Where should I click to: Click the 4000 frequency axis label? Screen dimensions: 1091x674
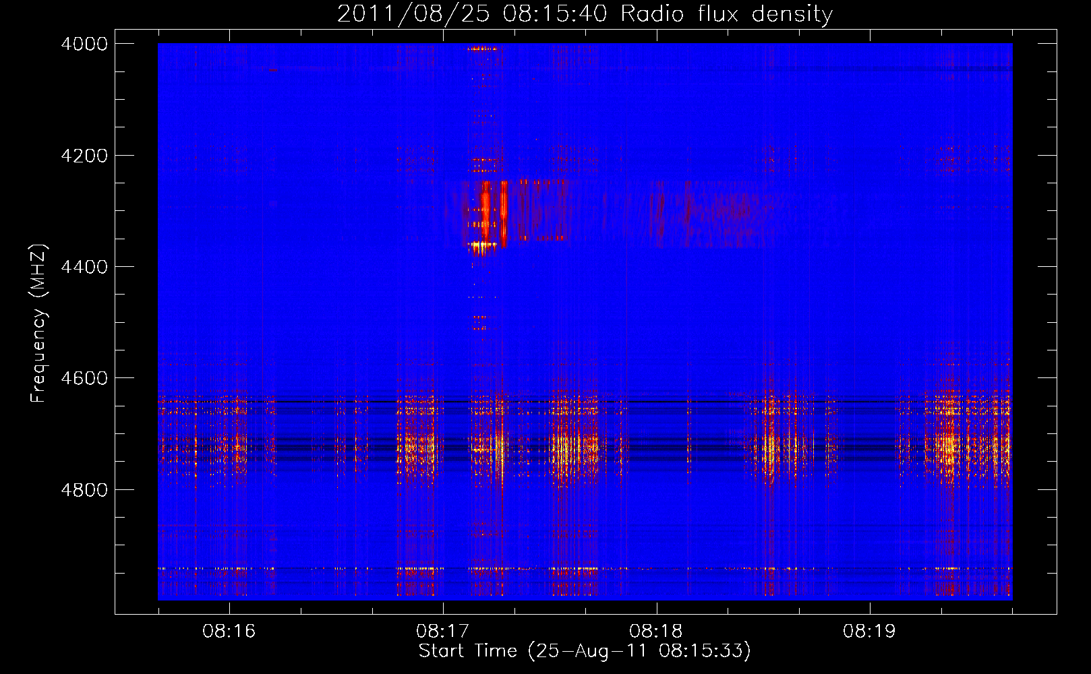click(x=84, y=44)
